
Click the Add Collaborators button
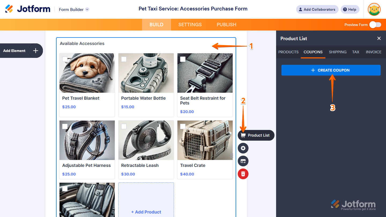317,9
